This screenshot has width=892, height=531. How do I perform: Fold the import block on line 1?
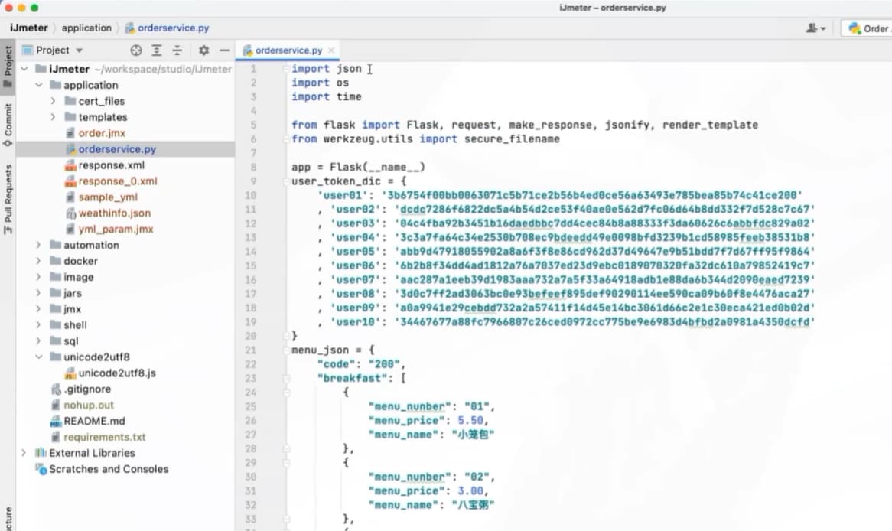pyautogui.click(x=286, y=69)
